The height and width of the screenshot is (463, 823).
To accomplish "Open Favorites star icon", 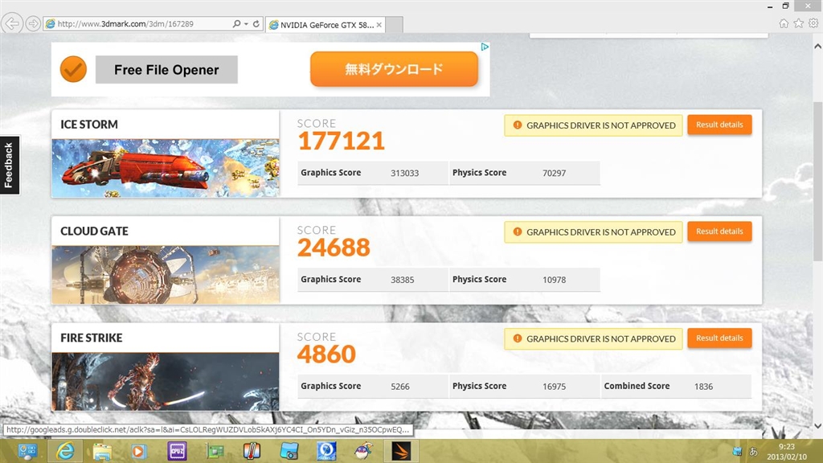I will [798, 23].
